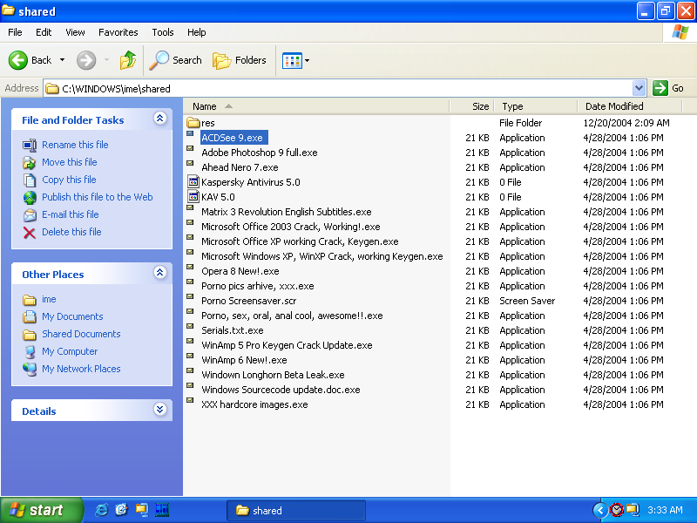This screenshot has height=523, width=697.
Task: Select WinAmp 5 Pro Keygen Crack Update.exe
Action: click(x=287, y=345)
